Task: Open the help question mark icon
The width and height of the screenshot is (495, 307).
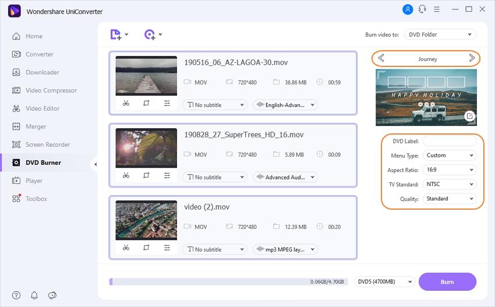Action: (16, 295)
